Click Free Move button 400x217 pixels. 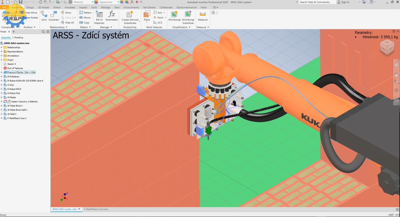(29, 13)
